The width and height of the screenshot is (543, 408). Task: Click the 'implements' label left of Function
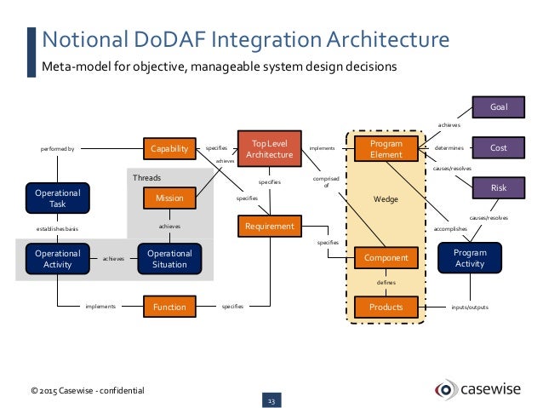[x=100, y=307]
